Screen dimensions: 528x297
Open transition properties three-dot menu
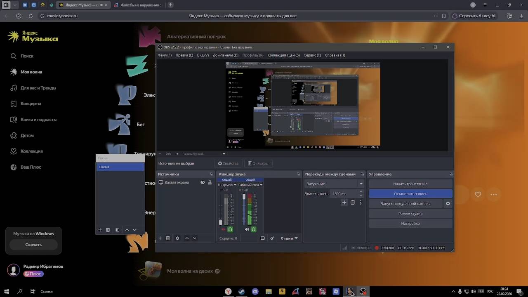tap(361, 203)
